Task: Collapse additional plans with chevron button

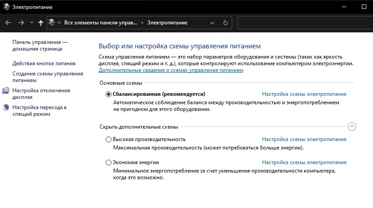Action: pyautogui.click(x=352, y=127)
